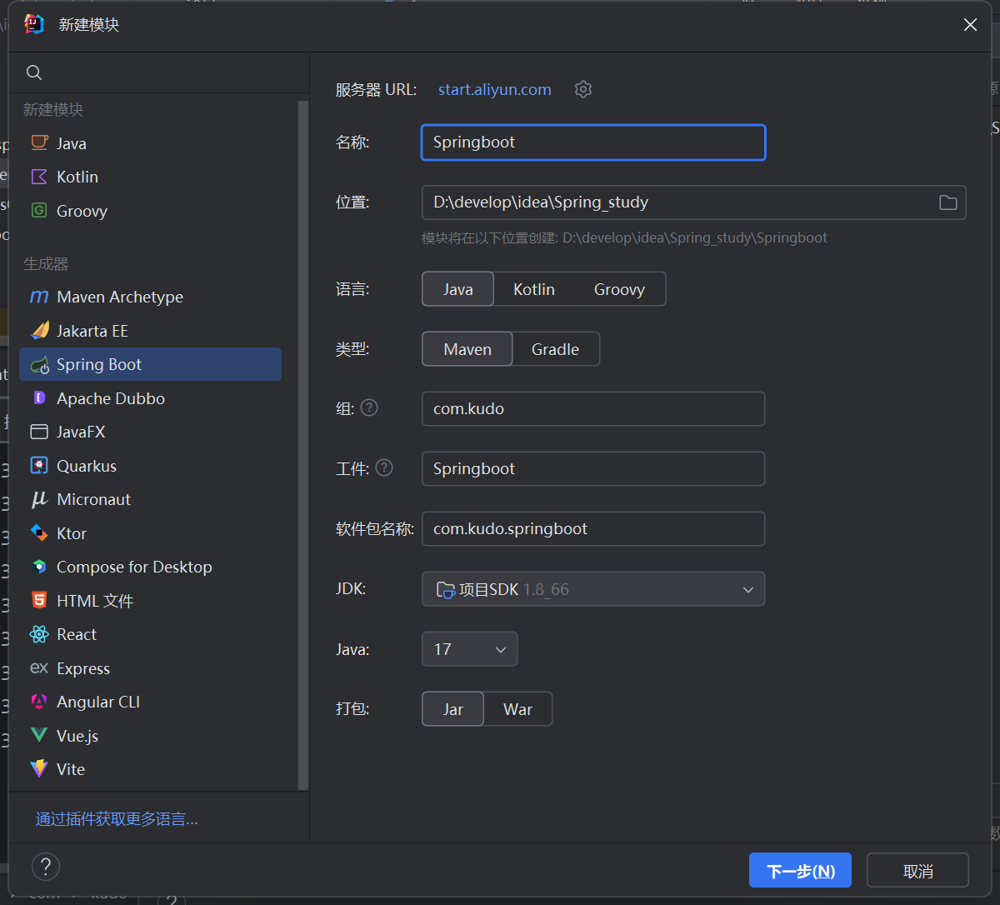Select the Quarkus generator icon
This screenshot has height=905, width=1000.
click(39, 466)
